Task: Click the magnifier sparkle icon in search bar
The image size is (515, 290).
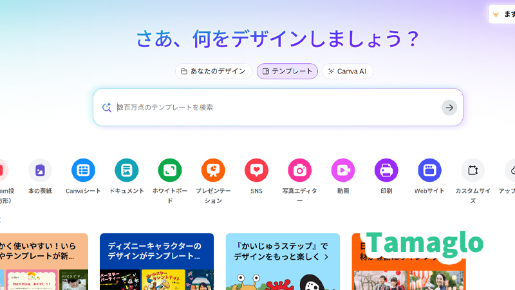Action: (x=107, y=108)
